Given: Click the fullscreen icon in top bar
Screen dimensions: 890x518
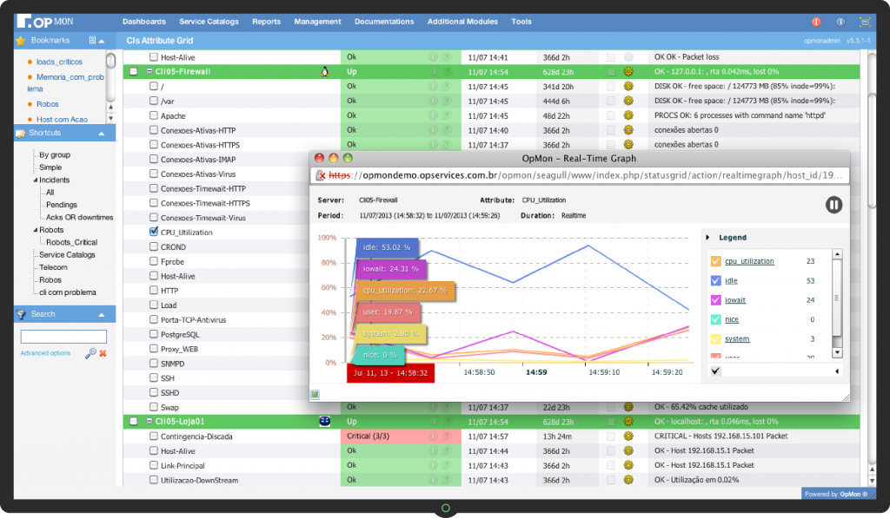Looking at the screenshot, I should click(x=865, y=22).
